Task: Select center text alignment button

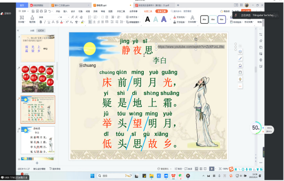Action: point(94,22)
